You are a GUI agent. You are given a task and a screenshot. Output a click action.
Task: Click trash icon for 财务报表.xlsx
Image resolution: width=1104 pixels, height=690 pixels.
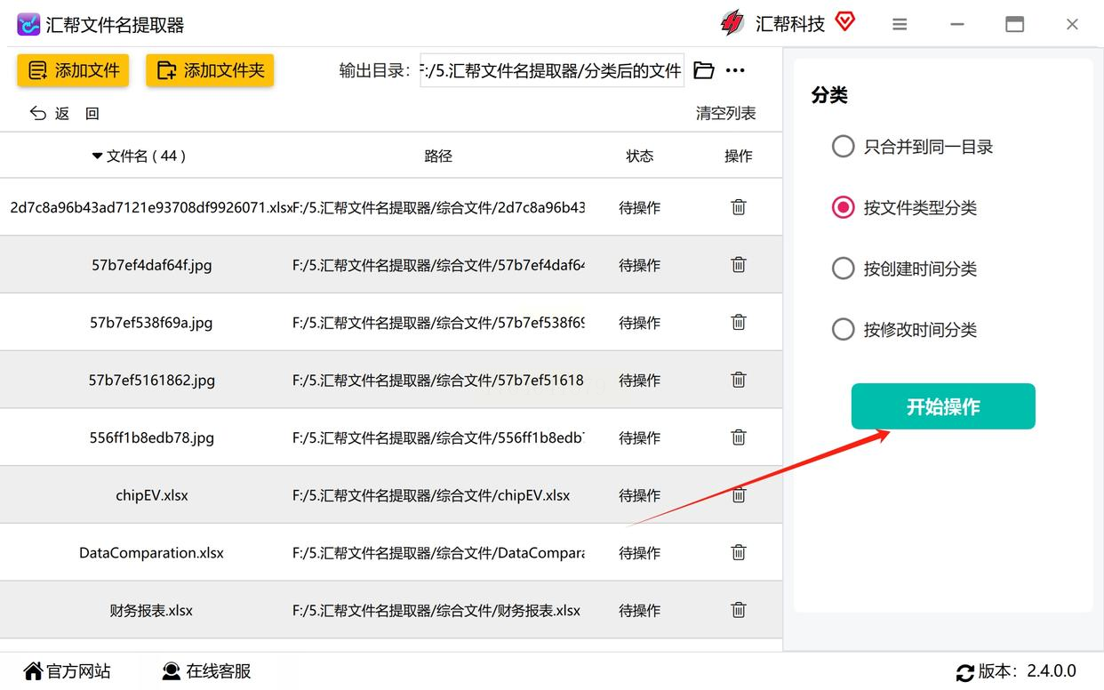pyautogui.click(x=738, y=610)
